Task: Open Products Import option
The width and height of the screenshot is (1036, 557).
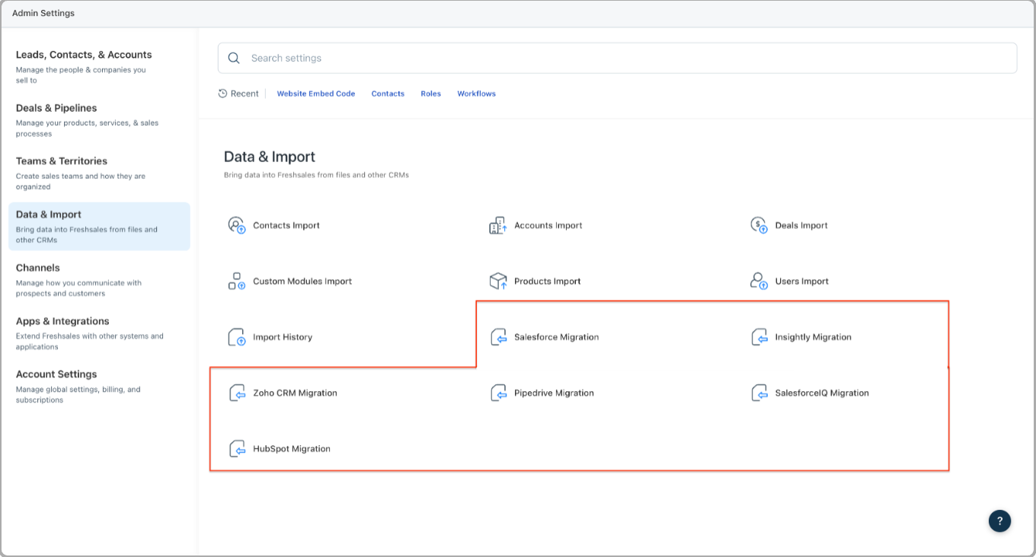Action: coord(548,282)
